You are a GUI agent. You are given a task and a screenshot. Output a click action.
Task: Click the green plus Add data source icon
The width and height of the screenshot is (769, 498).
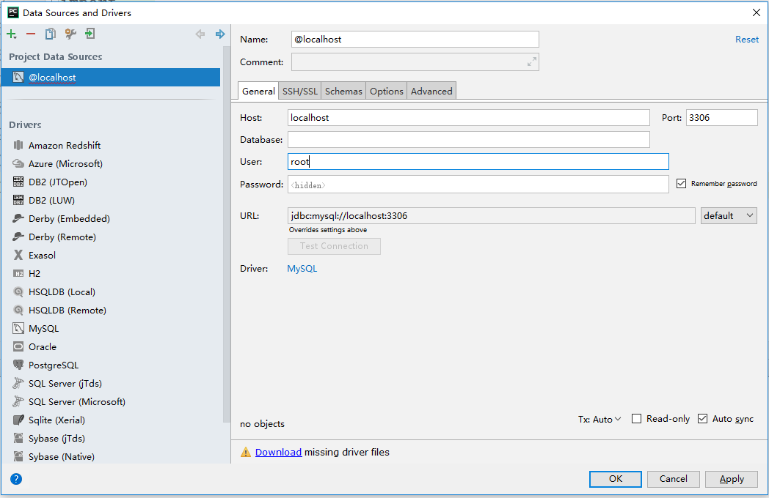pyautogui.click(x=11, y=34)
